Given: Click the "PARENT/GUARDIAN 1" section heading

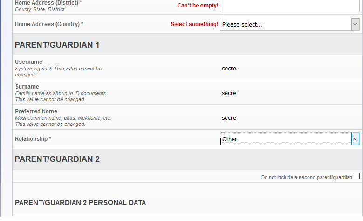Looking at the screenshot, I should click(x=57, y=45).
